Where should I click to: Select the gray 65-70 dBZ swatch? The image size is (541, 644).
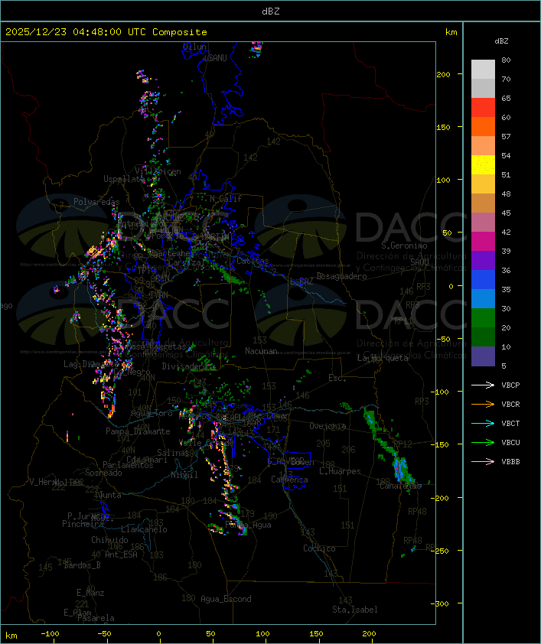click(483, 88)
